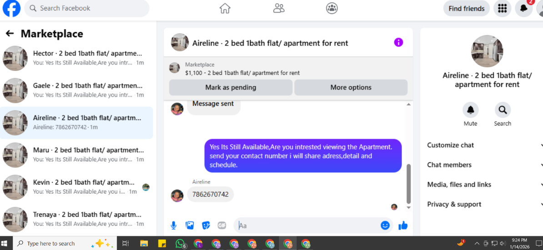Open the Facebook Home icon

(225, 8)
